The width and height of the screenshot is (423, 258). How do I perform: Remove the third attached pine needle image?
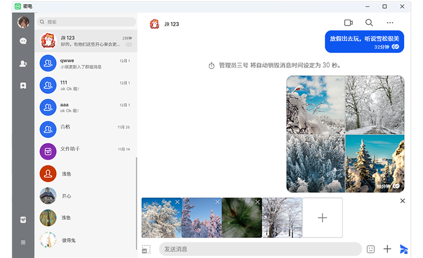pos(257,202)
